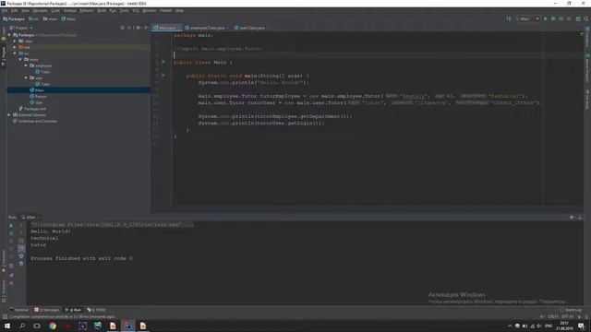Open Run panel settings gear

pyautogui.click(x=573, y=218)
